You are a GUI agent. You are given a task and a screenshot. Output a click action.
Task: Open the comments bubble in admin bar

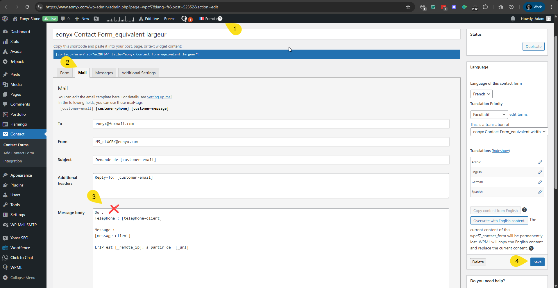coord(63,19)
